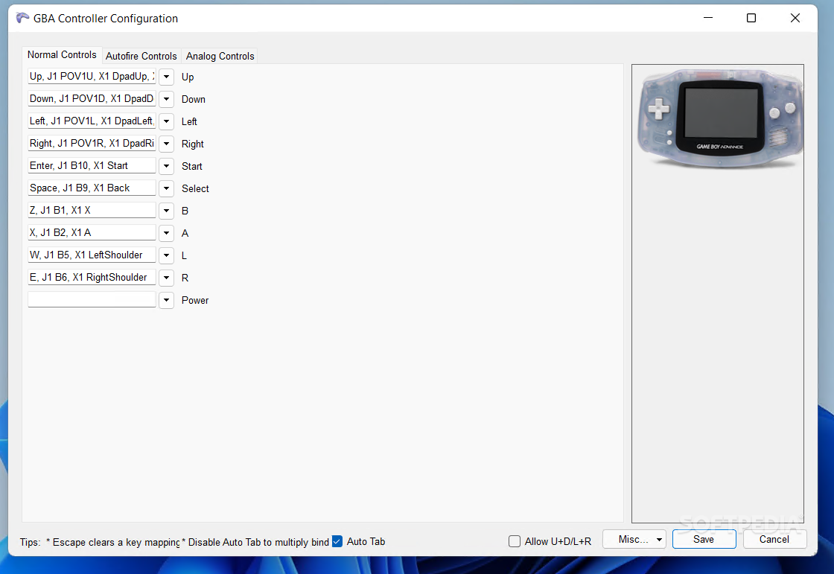This screenshot has height=574, width=834.
Task: Click the Game Boy Advance controller image
Action: click(x=720, y=118)
